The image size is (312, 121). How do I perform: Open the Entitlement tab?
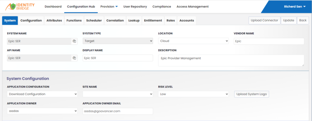(153, 21)
